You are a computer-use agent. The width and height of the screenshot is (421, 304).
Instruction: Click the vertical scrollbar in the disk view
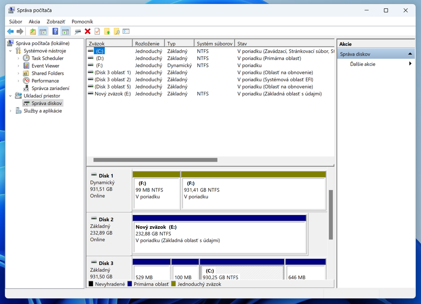point(331,214)
